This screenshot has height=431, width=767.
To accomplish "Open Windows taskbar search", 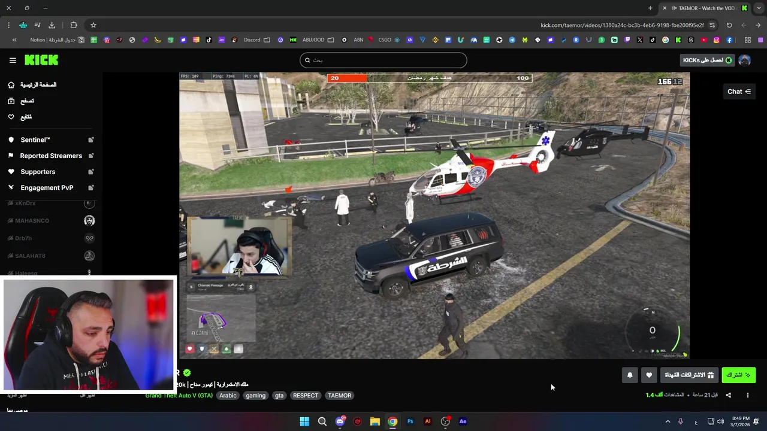I will (322, 421).
